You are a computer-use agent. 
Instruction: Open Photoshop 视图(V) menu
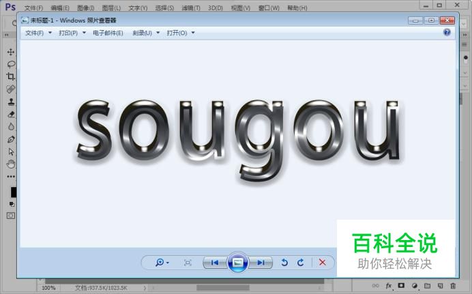pyautogui.click(x=241, y=8)
